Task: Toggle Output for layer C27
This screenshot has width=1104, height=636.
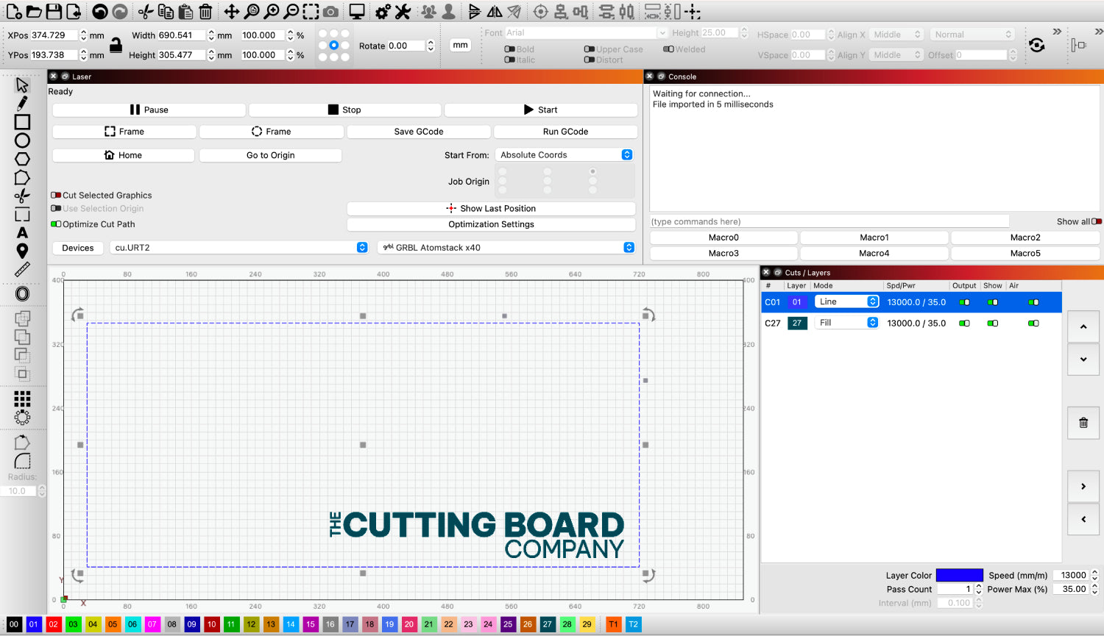Action: (964, 324)
